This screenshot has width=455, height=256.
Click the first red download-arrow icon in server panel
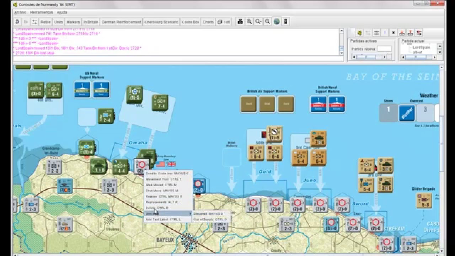tap(402, 33)
